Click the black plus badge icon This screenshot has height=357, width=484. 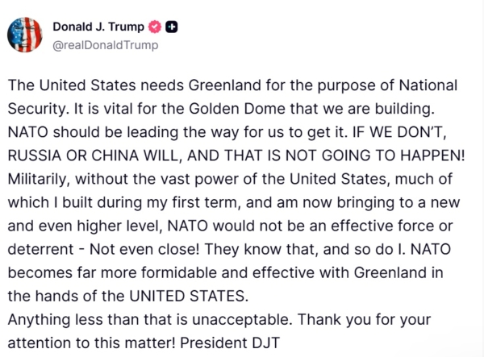coord(172,27)
